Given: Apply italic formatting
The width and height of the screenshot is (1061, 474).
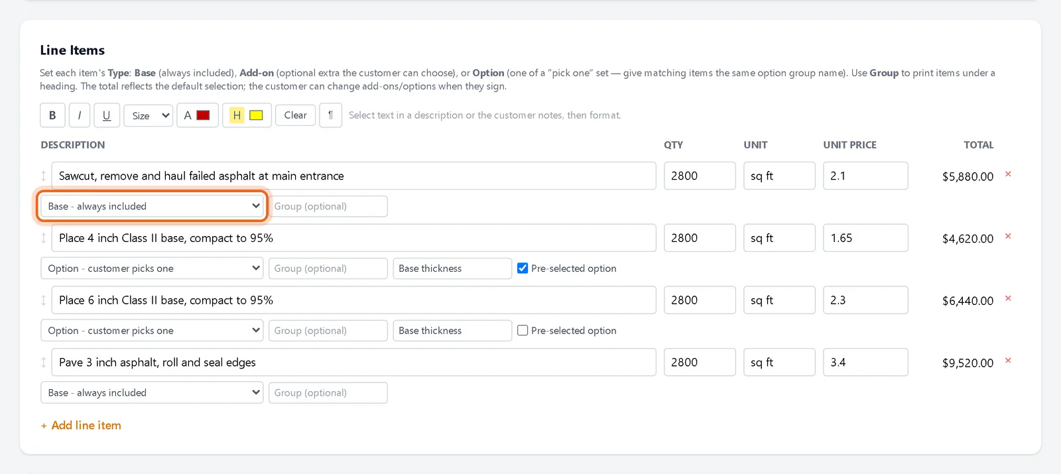Looking at the screenshot, I should (80, 115).
